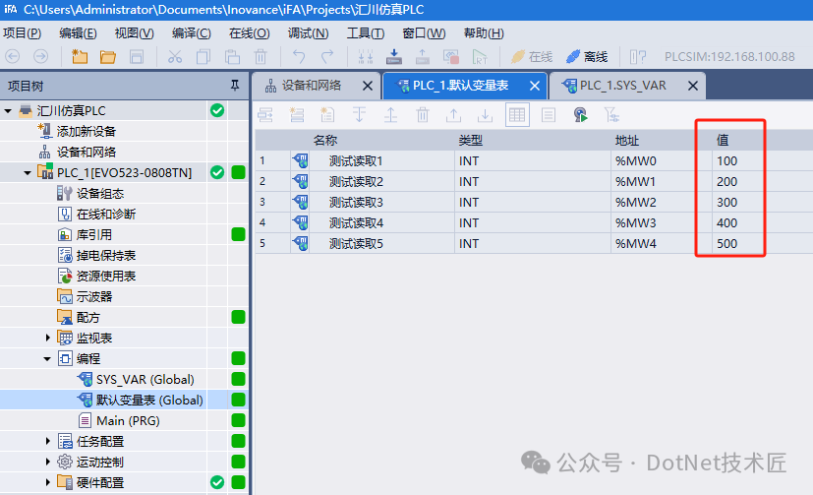813x495 pixels.
Task: Click the filter variables icon
Action: click(x=611, y=115)
